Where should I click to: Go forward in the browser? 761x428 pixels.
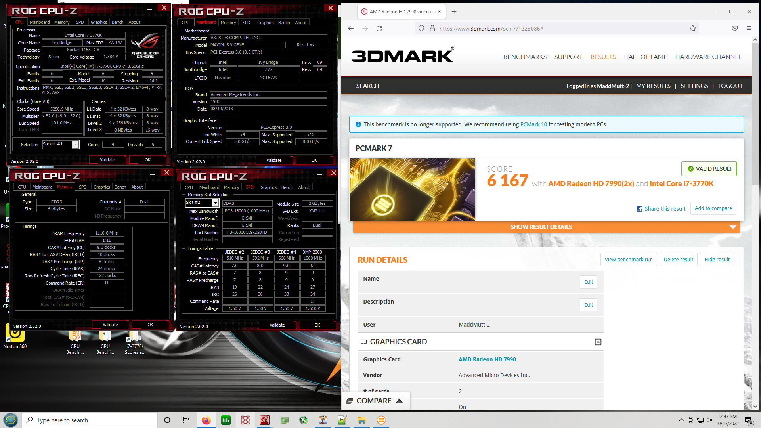pyautogui.click(x=365, y=29)
